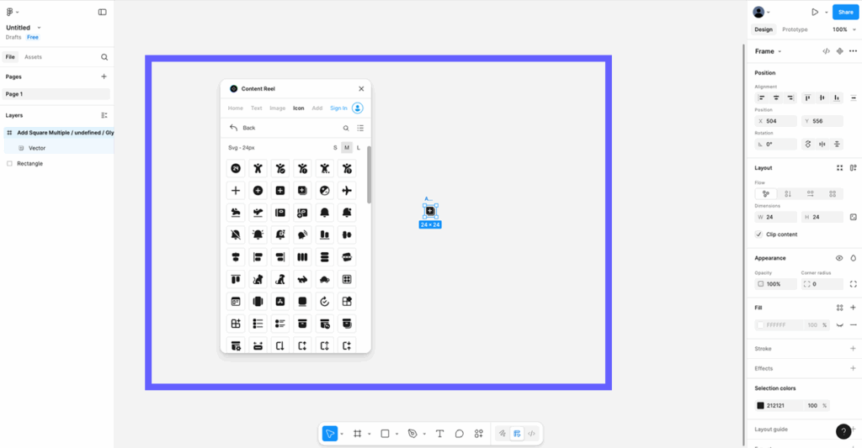Click the blend mode droplet icon in Appearance
Viewport: 862px width, 448px height.
pos(854,258)
